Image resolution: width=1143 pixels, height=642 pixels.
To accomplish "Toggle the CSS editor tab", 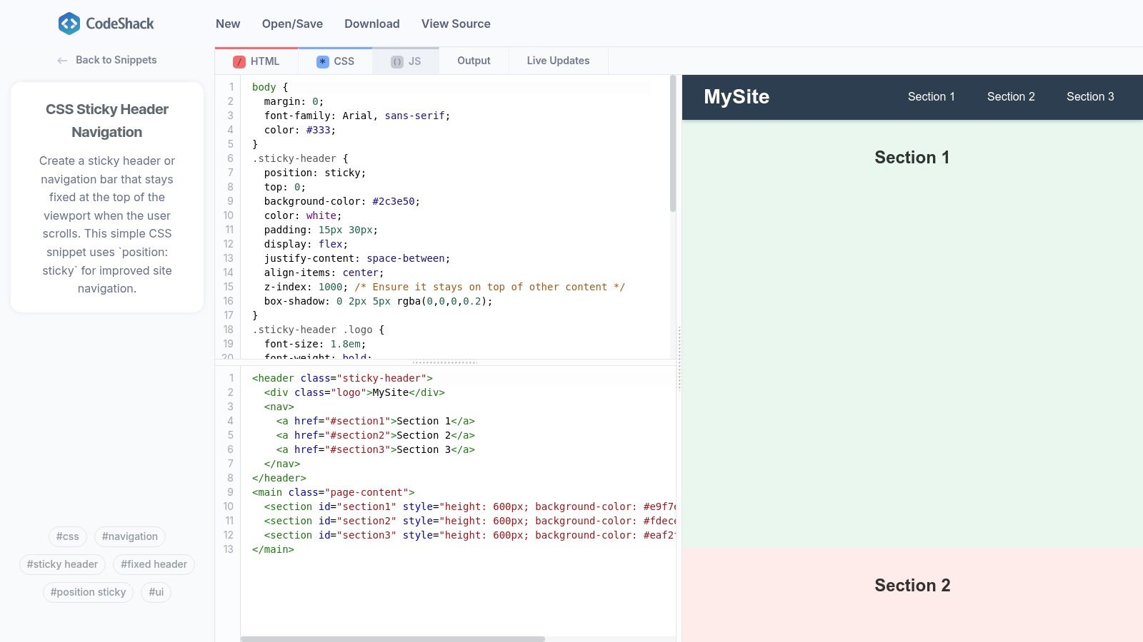I will coord(335,61).
